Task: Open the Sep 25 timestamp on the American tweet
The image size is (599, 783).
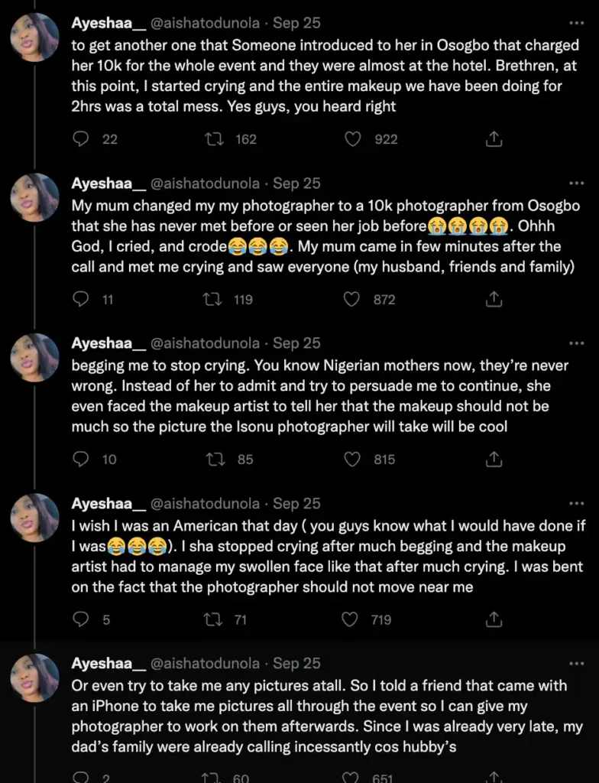Action: [296, 503]
